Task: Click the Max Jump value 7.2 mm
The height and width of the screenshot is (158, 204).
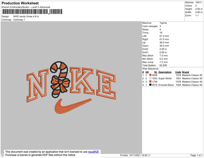Action: [164, 62]
